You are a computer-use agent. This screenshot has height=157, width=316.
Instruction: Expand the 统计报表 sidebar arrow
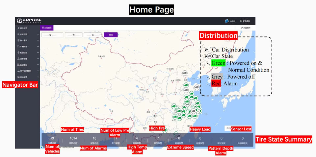(38, 40)
